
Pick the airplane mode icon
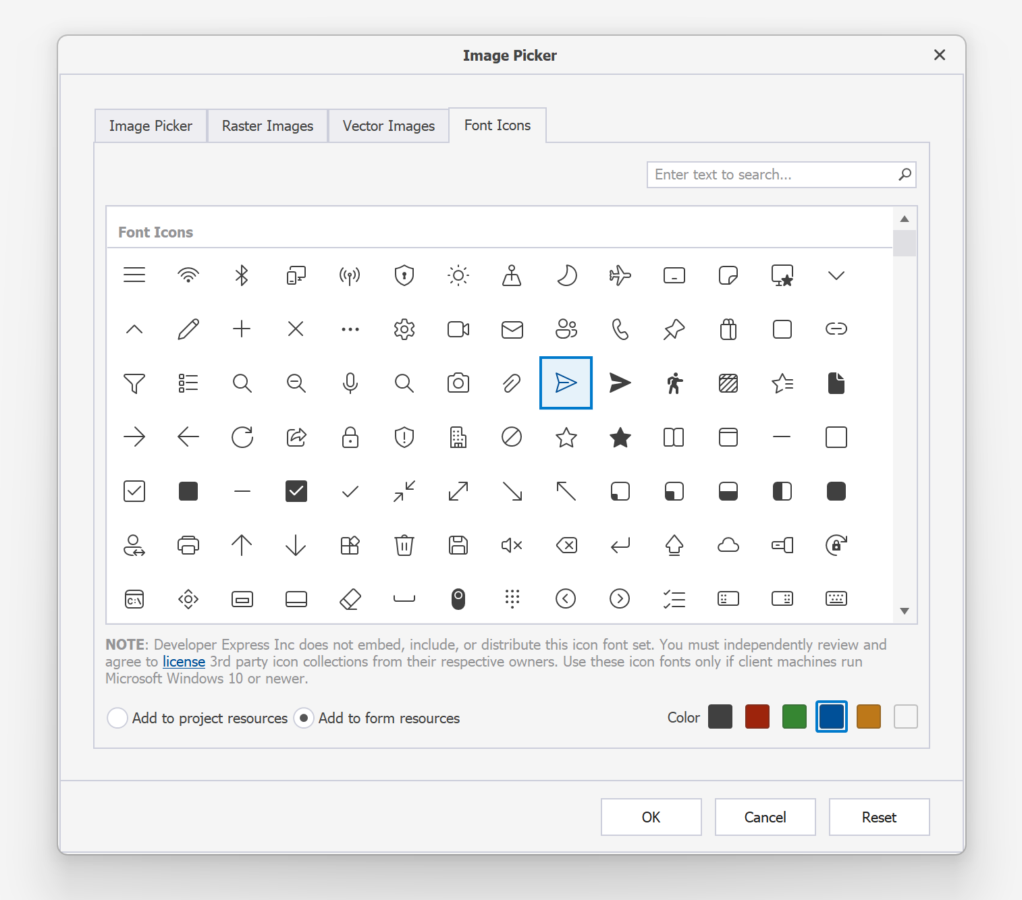[620, 275]
